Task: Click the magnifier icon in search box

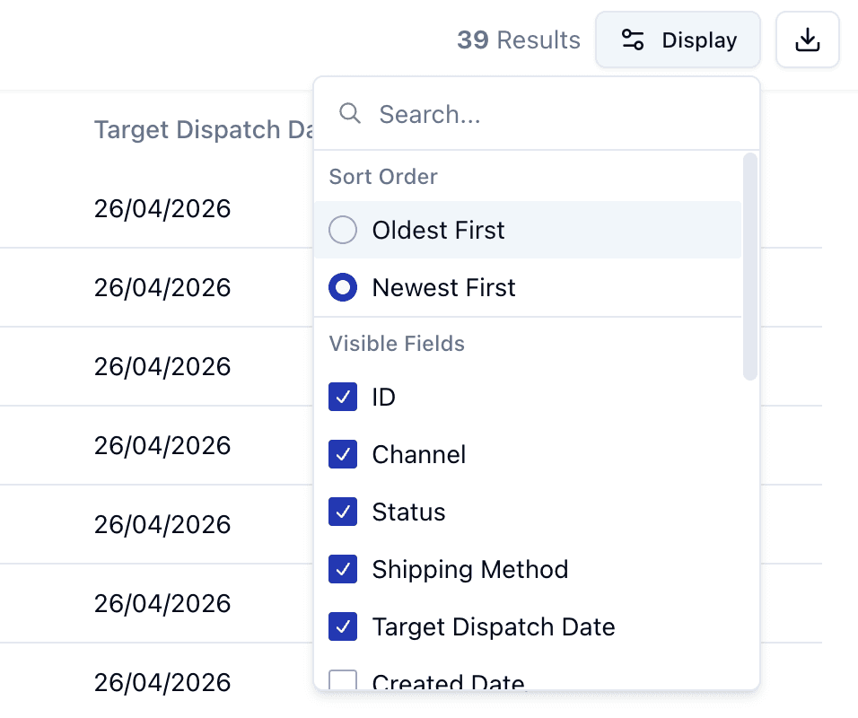Action: pos(349,114)
